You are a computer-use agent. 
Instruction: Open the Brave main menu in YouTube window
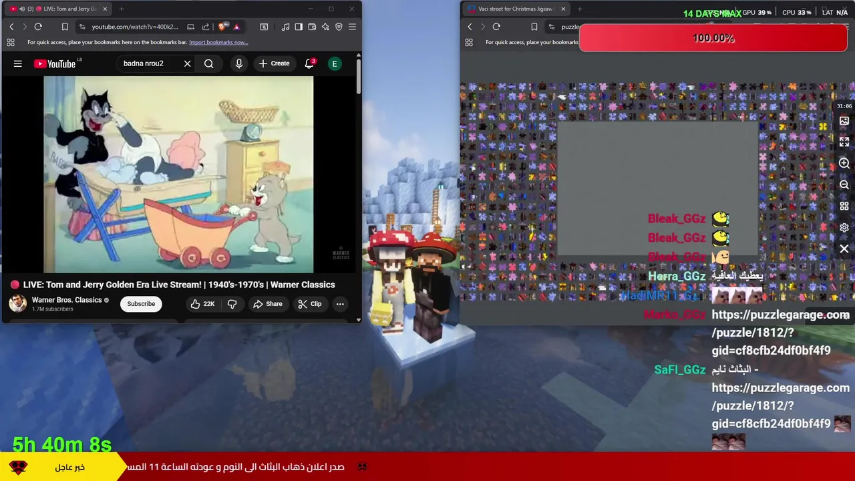pyautogui.click(x=352, y=27)
